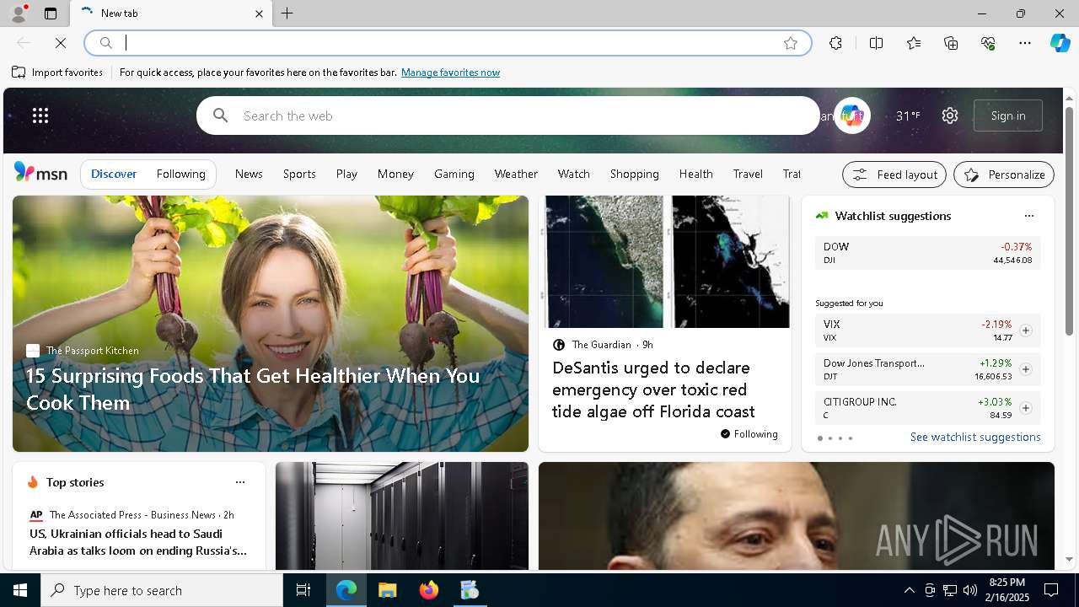Open the Weather category

point(516,174)
